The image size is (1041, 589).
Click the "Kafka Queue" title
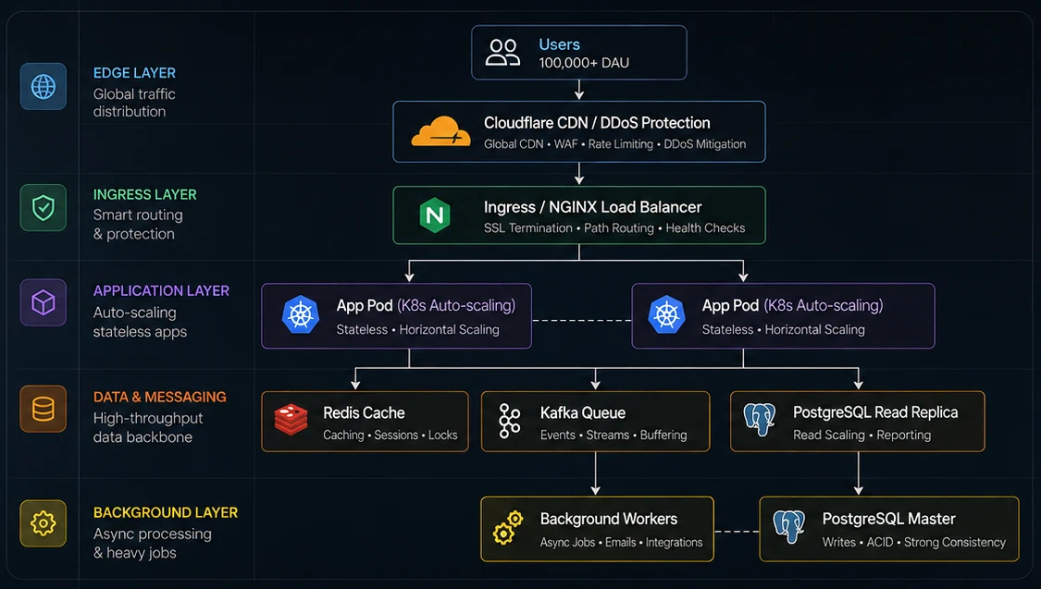(582, 412)
